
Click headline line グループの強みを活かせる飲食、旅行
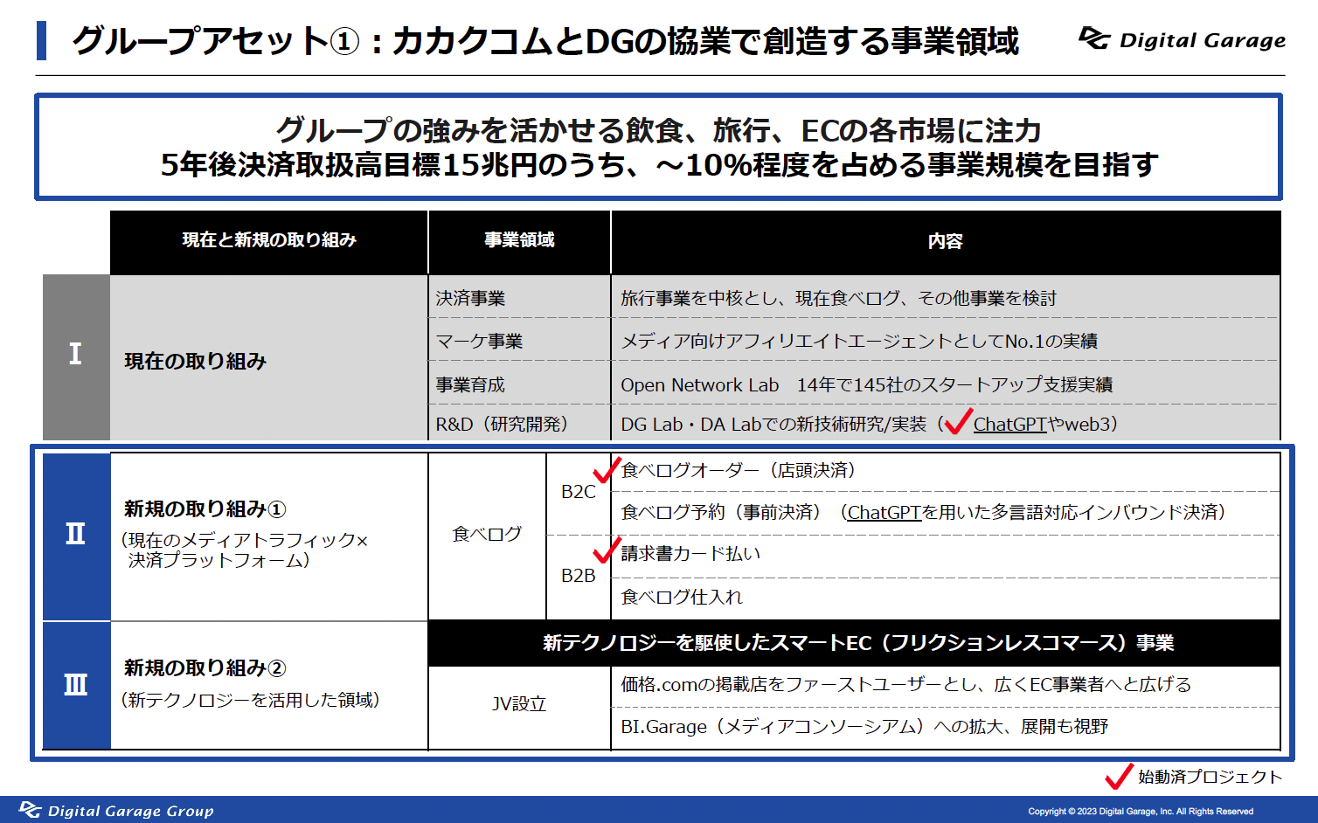(x=659, y=130)
